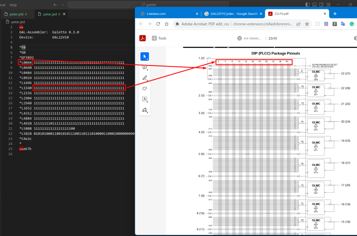357x236 pixels.
Task: Select the Acrobat arrow selection tool
Action: (145, 56)
